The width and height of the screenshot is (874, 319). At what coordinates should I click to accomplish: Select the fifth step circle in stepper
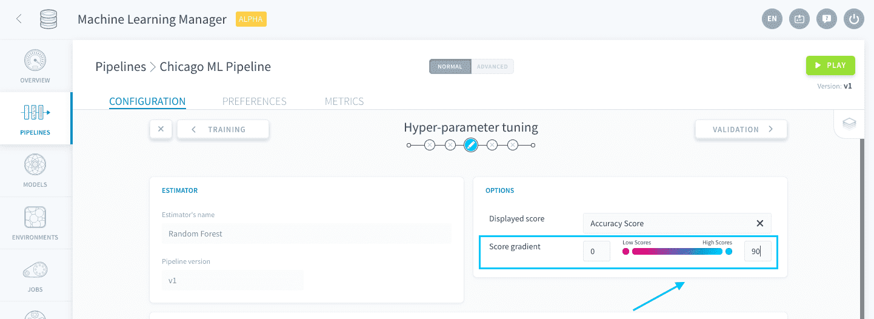[x=513, y=145]
